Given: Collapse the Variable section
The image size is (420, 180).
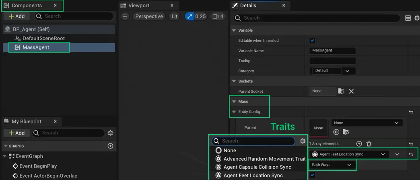Looking at the screenshot, I should [234, 31].
